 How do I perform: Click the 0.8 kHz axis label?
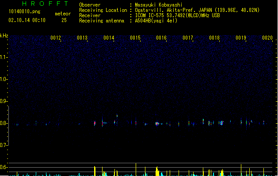coord(4,123)
